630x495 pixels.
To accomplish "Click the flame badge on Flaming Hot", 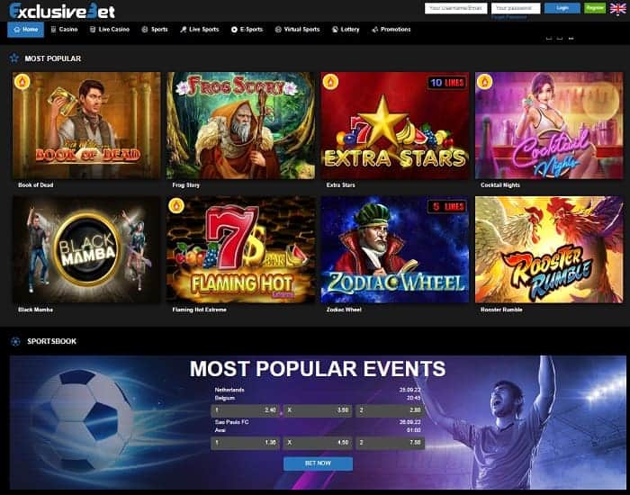I will tap(176, 206).
